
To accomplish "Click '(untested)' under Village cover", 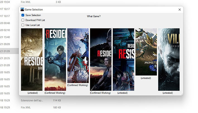I will [x=168, y=93].
